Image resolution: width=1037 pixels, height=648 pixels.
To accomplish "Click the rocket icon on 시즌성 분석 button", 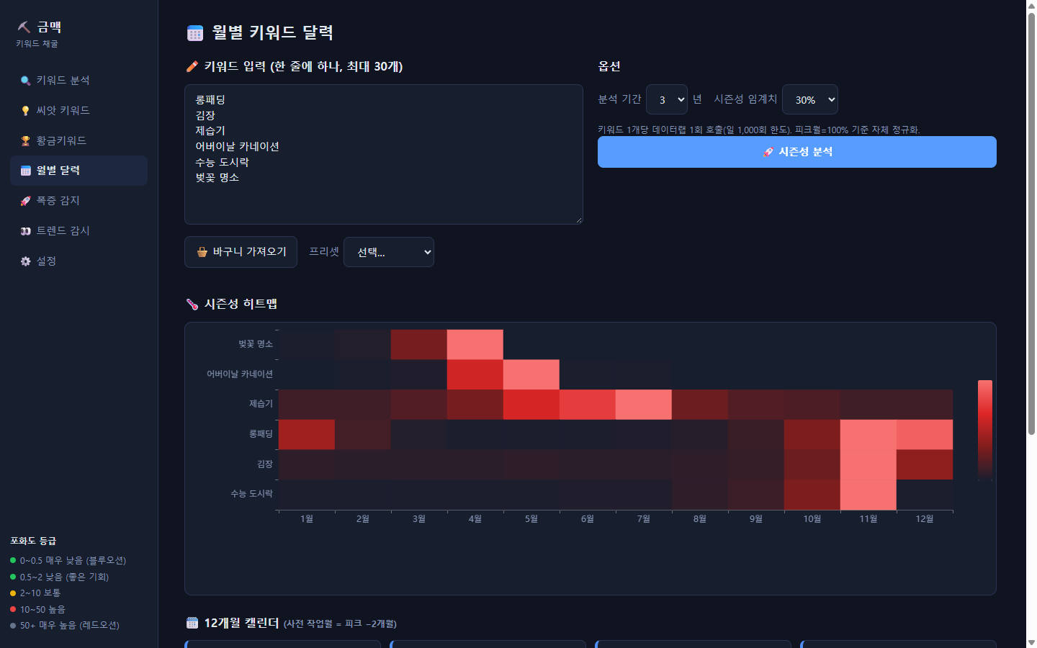I will (x=768, y=152).
